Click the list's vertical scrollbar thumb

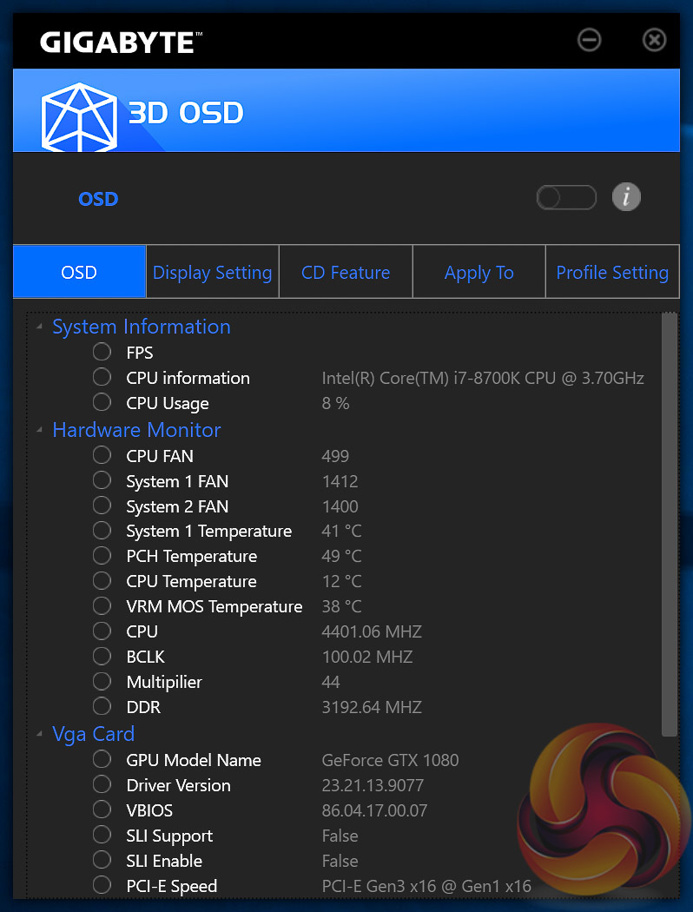coord(670,525)
